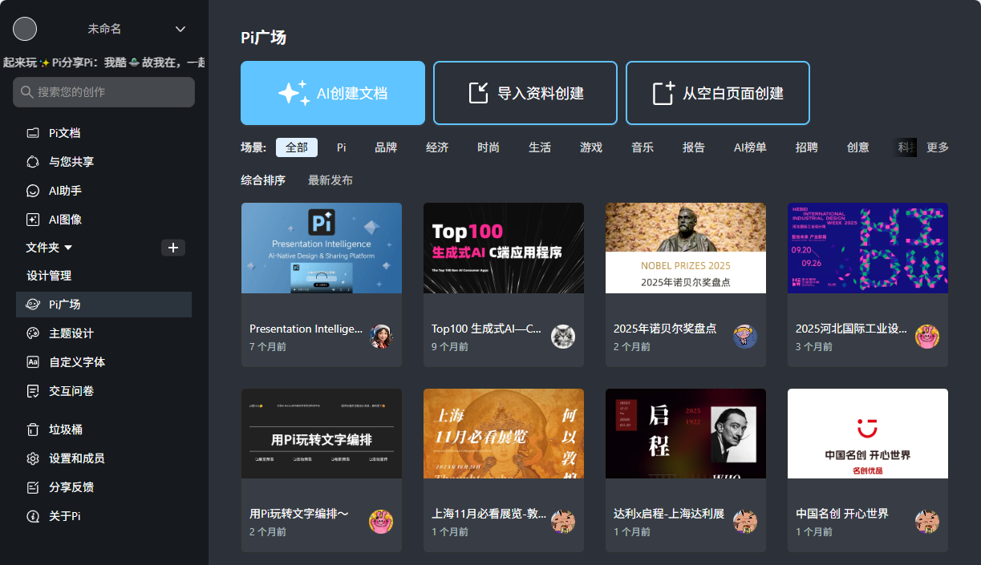This screenshot has height=565, width=981.
Task: Switch sorting to 最新发布
Action: tap(331, 181)
